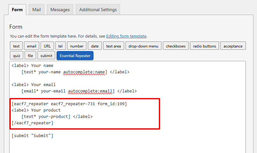Add a date field tag
The width and height of the screenshot is (257, 153).
pos(95,46)
